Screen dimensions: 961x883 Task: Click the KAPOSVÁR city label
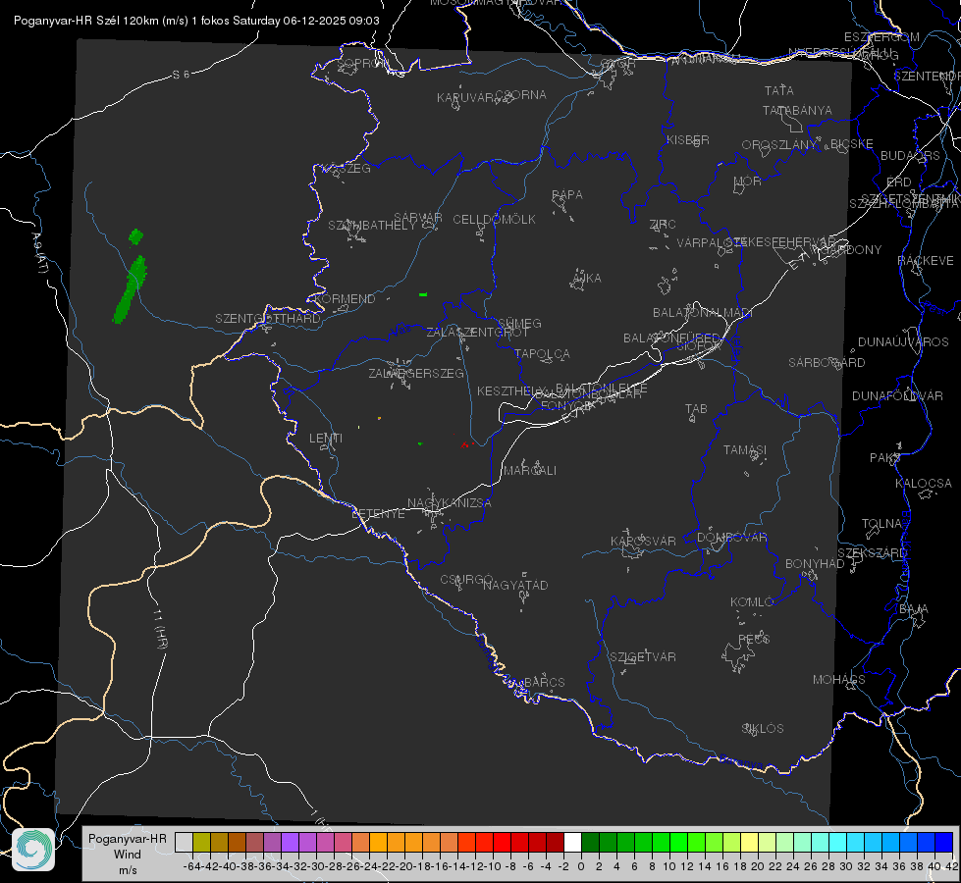click(x=643, y=541)
